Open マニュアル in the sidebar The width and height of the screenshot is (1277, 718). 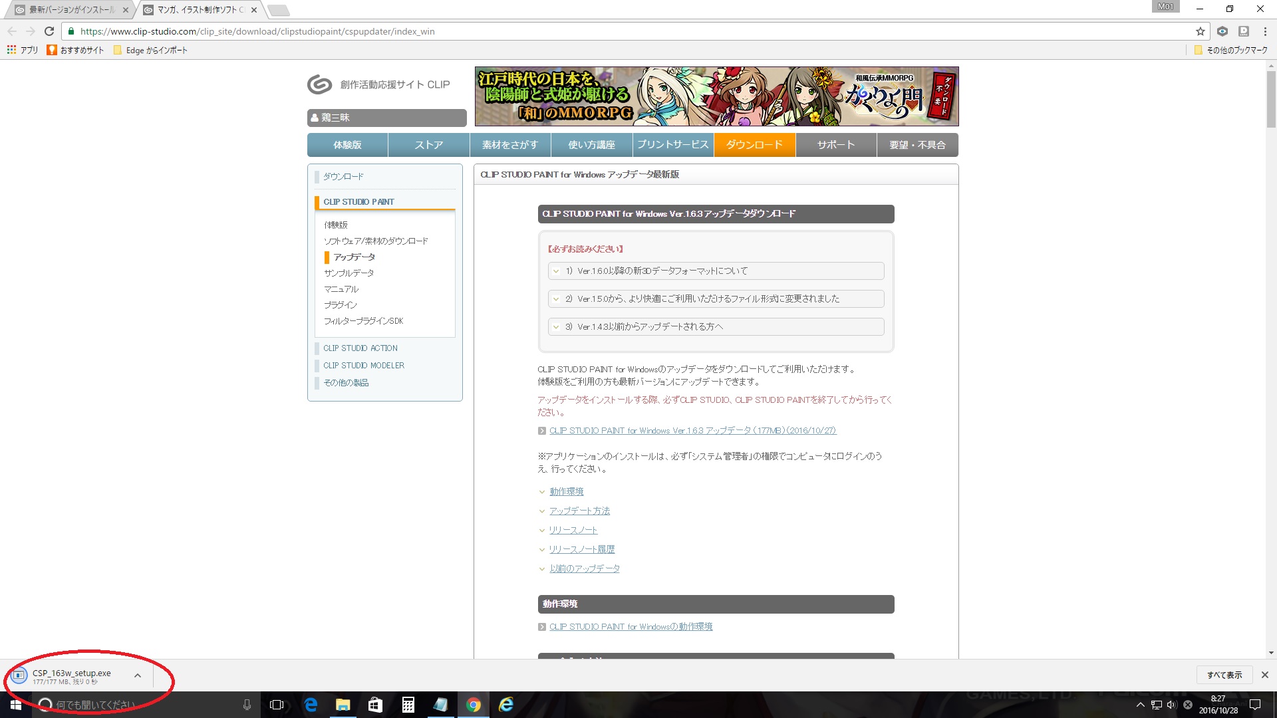click(x=341, y=289)
